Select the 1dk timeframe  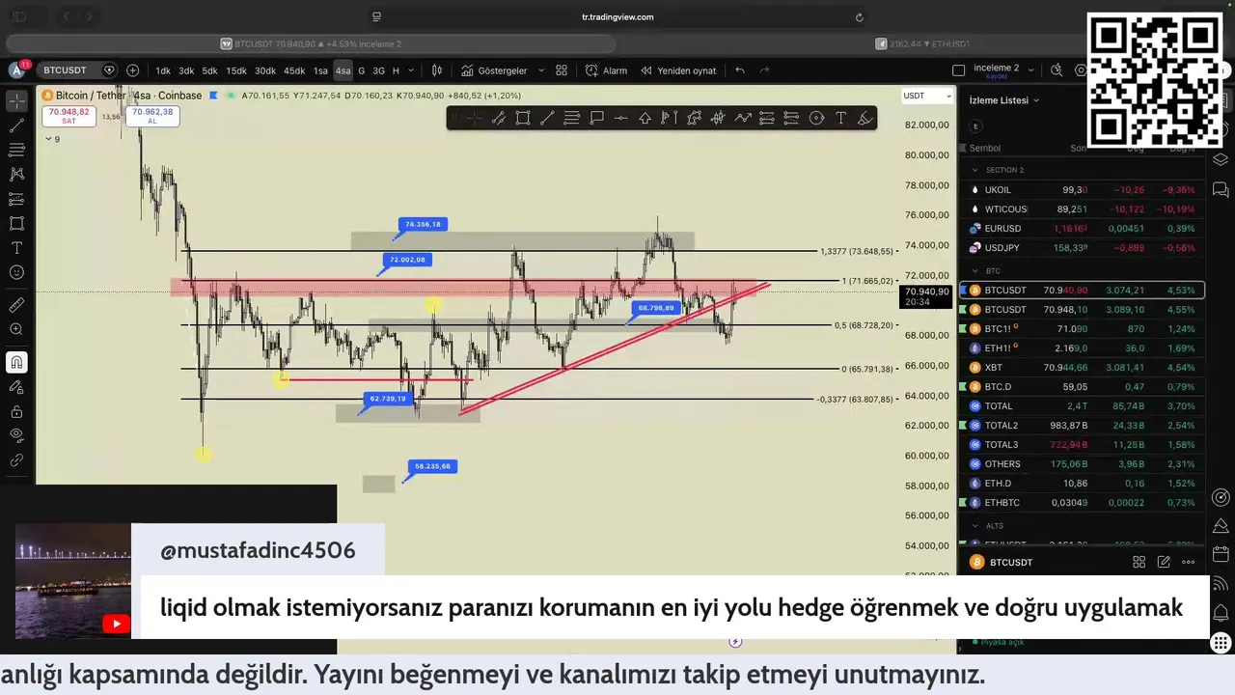click(163, 70)
